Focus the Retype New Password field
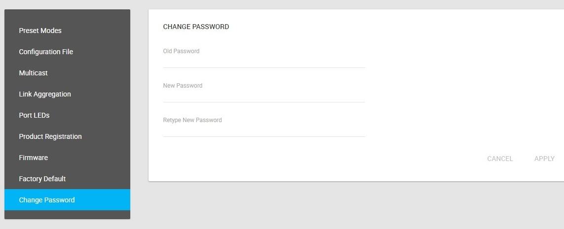The height and width of the screenshot is (229, 564). pyautogui.click(x=264, y=131)
